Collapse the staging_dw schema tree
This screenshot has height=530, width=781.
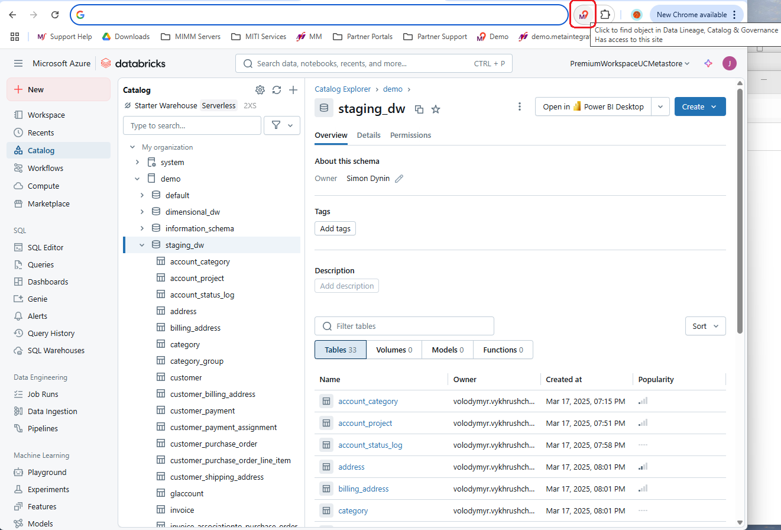[x=142, y=245]
